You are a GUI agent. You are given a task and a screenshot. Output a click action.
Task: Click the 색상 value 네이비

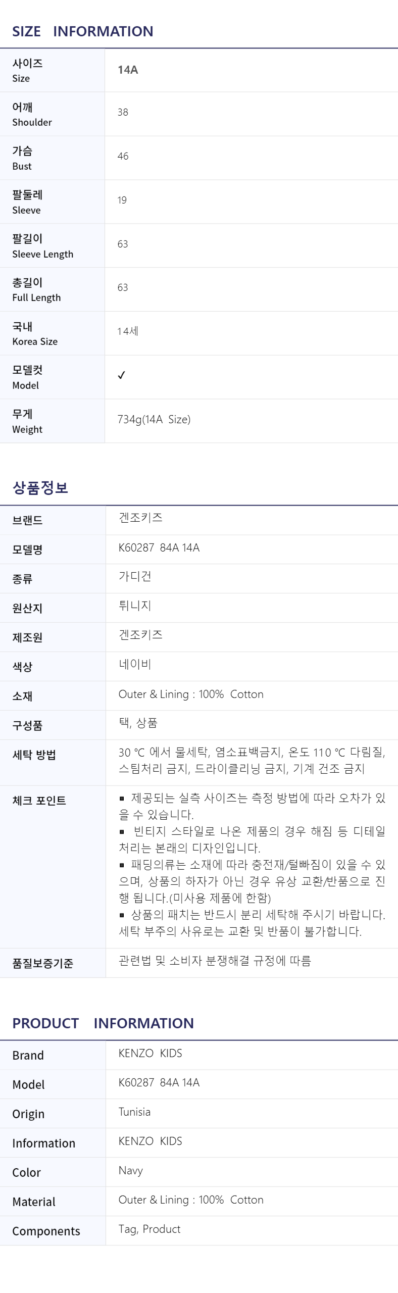pyautogui.click(x=135, y=664)
